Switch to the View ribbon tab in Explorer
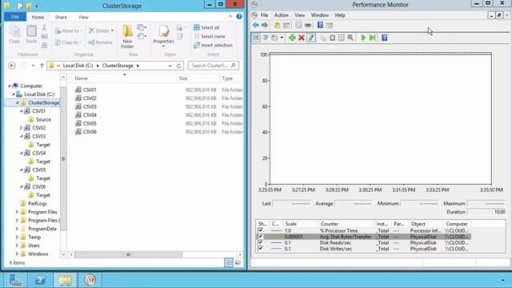 83,17
